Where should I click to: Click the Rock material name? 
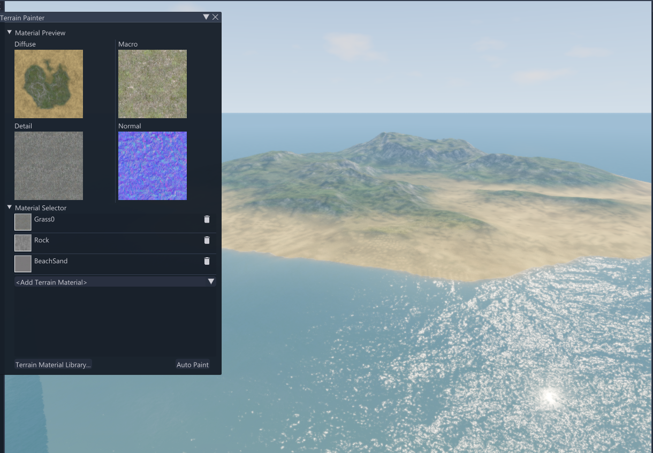pyautogui.click(x=42, y=240)
